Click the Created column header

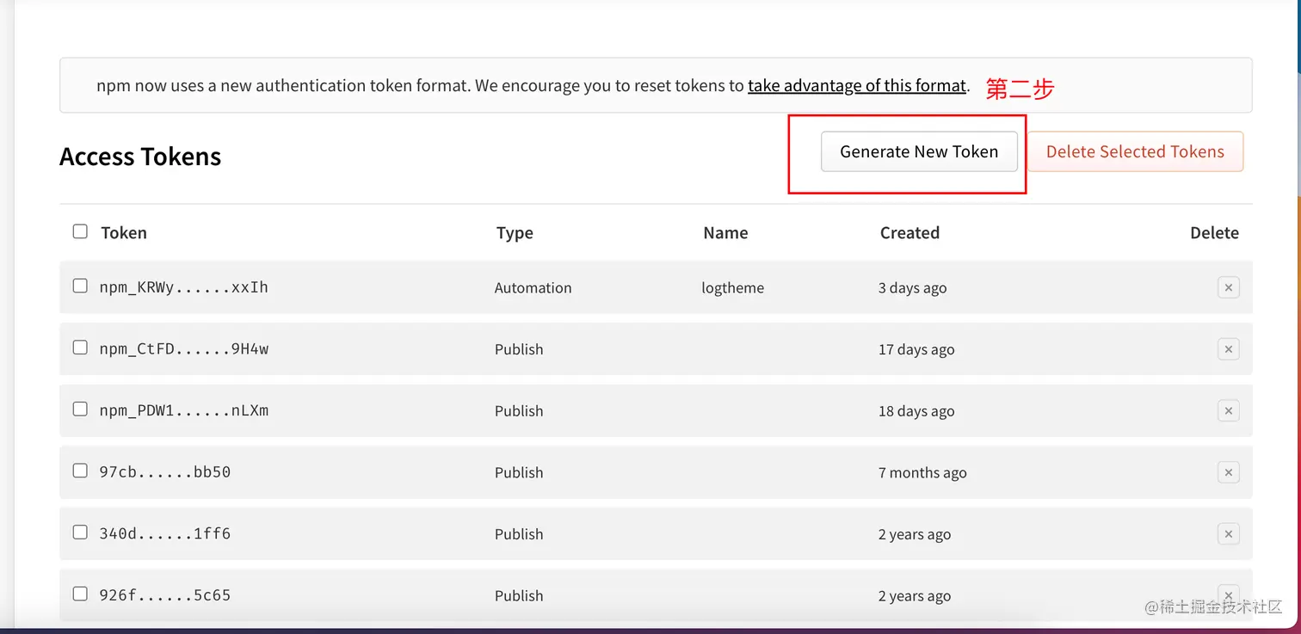(909, 232)
